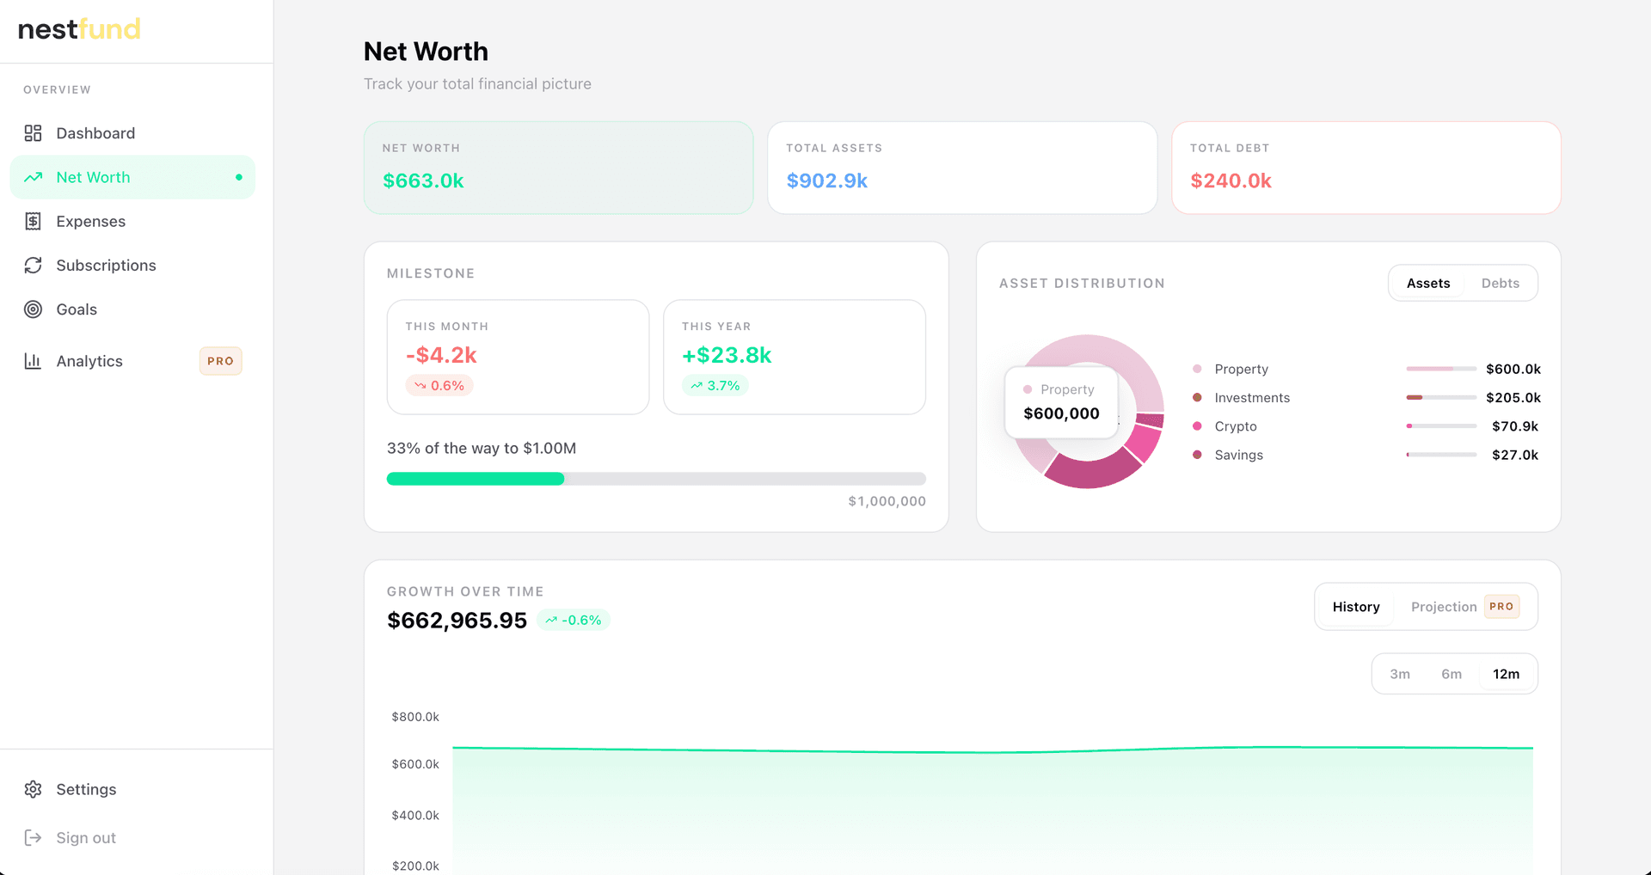Image resolution: width=1651 pixels, height=875 pixels.
Task: Click the $1,000,000 goal label
Action: pos(887,501)
